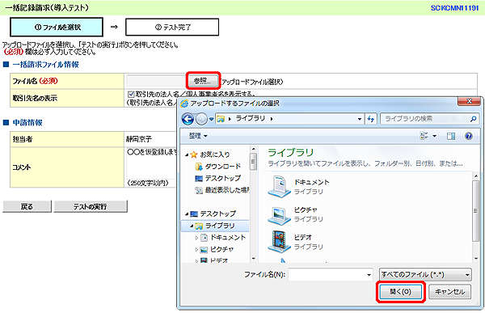Click the 静岡京子 担当者 value

(139, 139)
